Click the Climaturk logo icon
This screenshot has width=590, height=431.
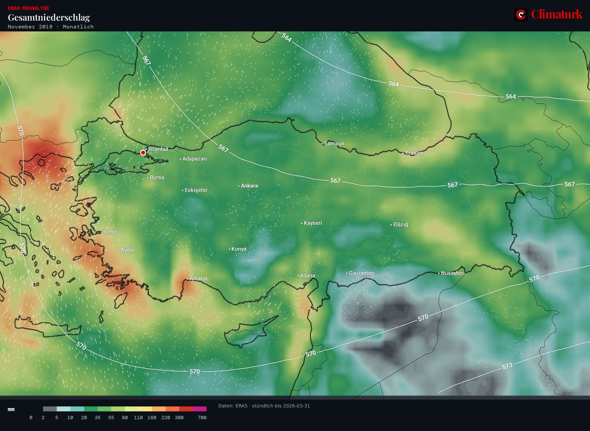pyautogui.click(x=521, y=15)
